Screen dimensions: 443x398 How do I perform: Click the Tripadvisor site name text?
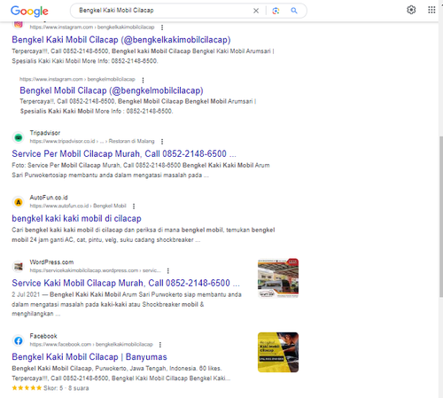(x=45, y=133)
